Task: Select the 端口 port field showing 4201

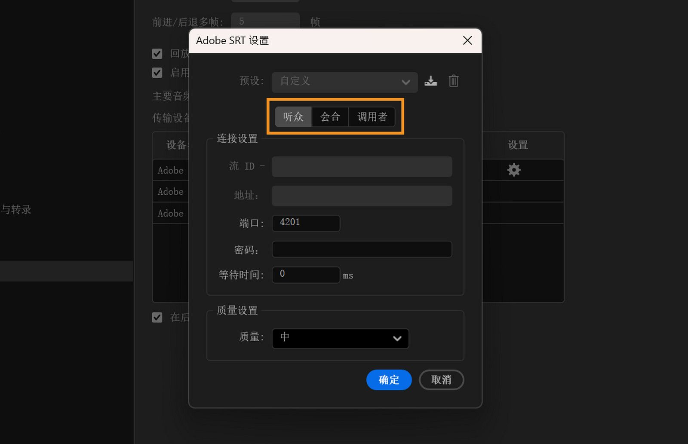Action: (305, 223)
